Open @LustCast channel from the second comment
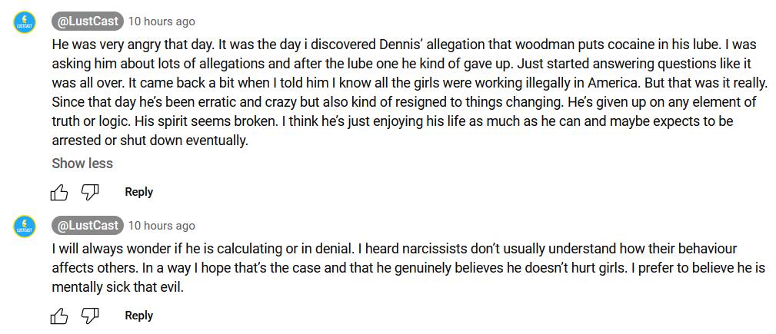This screenshot has width=776, height=334. click(86, 225)
